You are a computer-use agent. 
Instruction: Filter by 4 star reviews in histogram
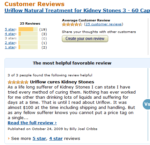pyautogui.click(x=10, y=34)
